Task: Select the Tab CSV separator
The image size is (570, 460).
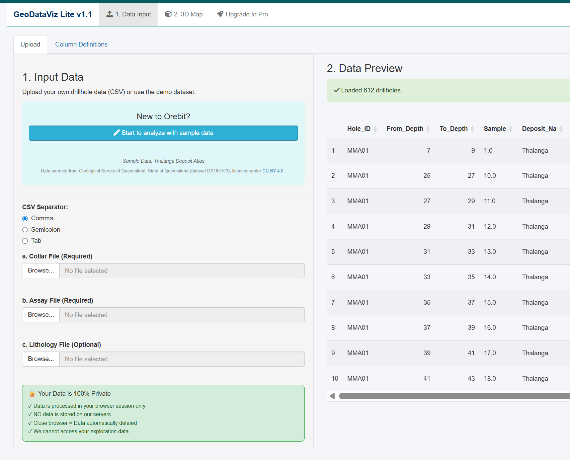Action: 25,241
